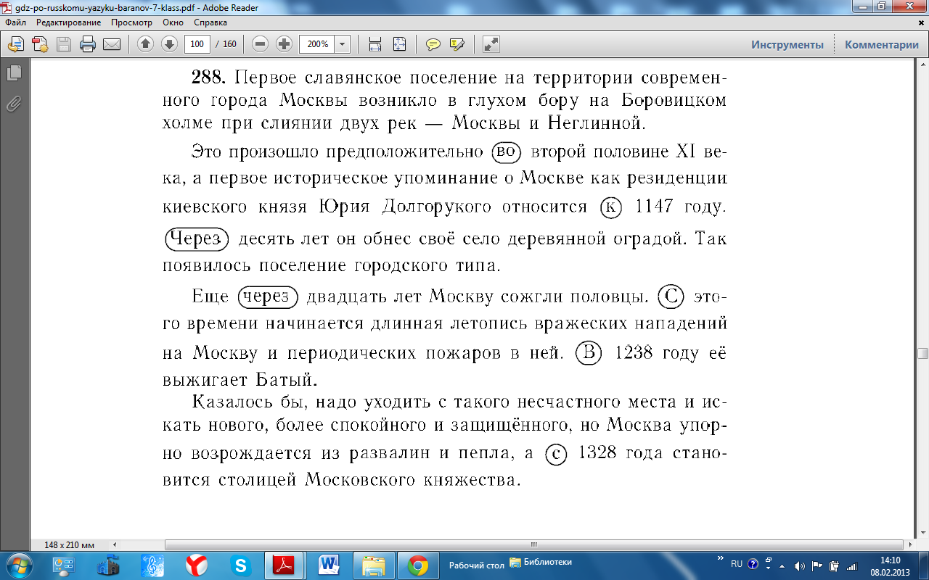This screenshot has width=929, height=580.
Task: Click the email envelope icon in toolbar
Action: tap(111, 44)
